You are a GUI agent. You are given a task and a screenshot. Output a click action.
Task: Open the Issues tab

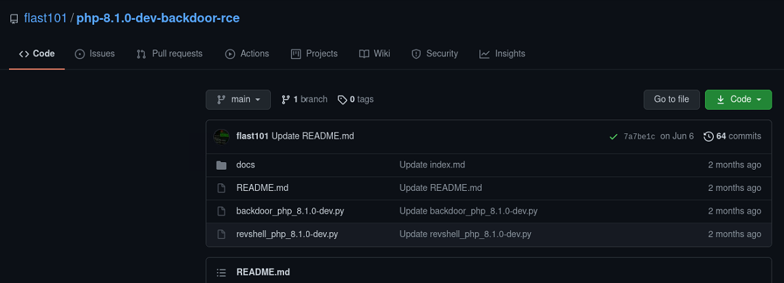[94, 54]
